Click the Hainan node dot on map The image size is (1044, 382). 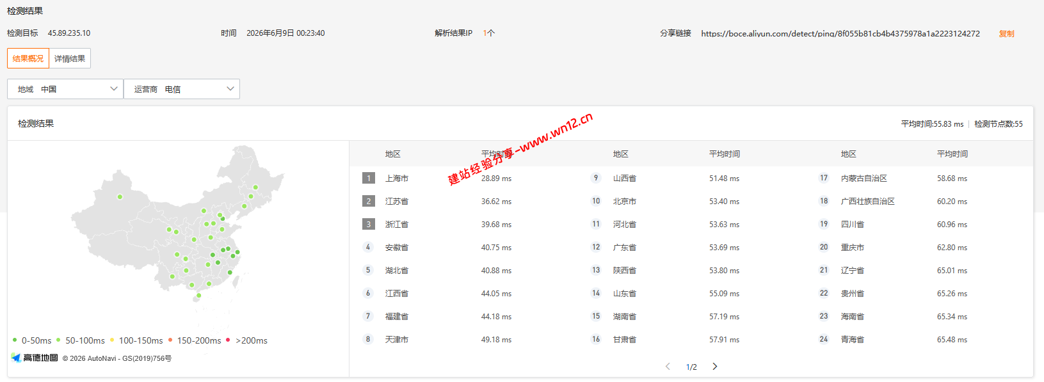[x=198, y=296]
